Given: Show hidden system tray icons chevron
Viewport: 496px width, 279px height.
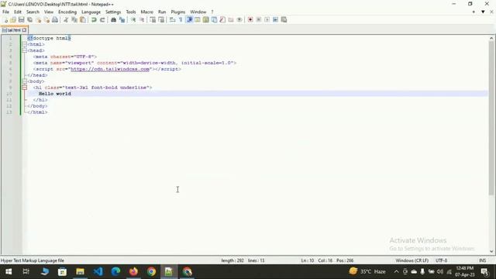Looking at the screenshot, I should (396, 271).
